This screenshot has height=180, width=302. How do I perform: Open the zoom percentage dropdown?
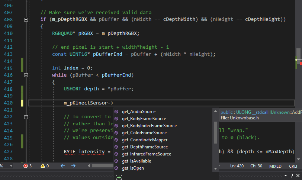tap(11, 166)
